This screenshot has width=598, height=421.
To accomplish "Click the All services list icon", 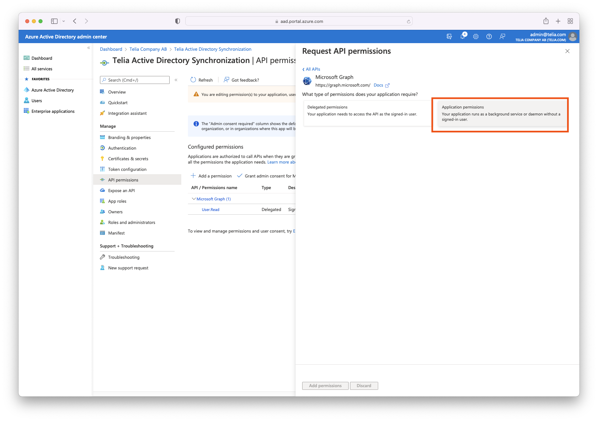I will pyautogui.click(x=27, y=69).
